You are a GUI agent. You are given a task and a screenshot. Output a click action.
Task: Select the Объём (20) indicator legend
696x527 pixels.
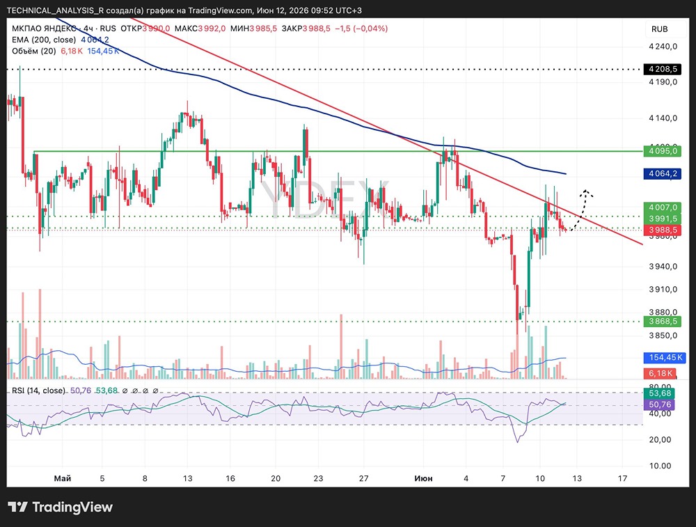point(33,51)
